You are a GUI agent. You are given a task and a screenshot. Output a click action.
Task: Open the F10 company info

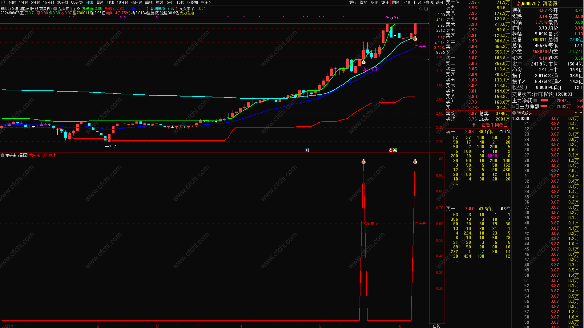pos(407,2)
